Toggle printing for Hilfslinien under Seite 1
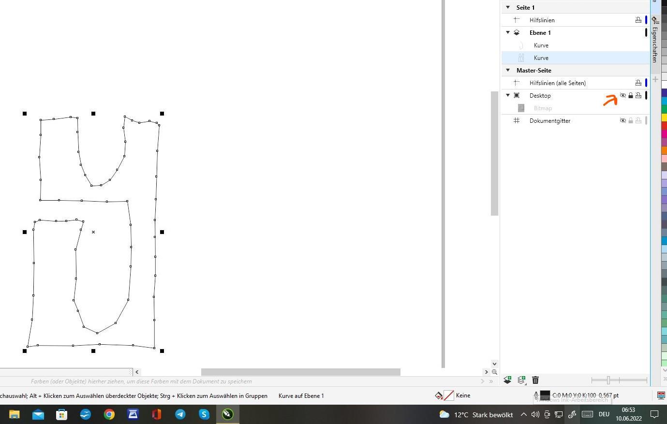Screen dimensions: 667x424 pyautogui.click(x=638, y=20)
